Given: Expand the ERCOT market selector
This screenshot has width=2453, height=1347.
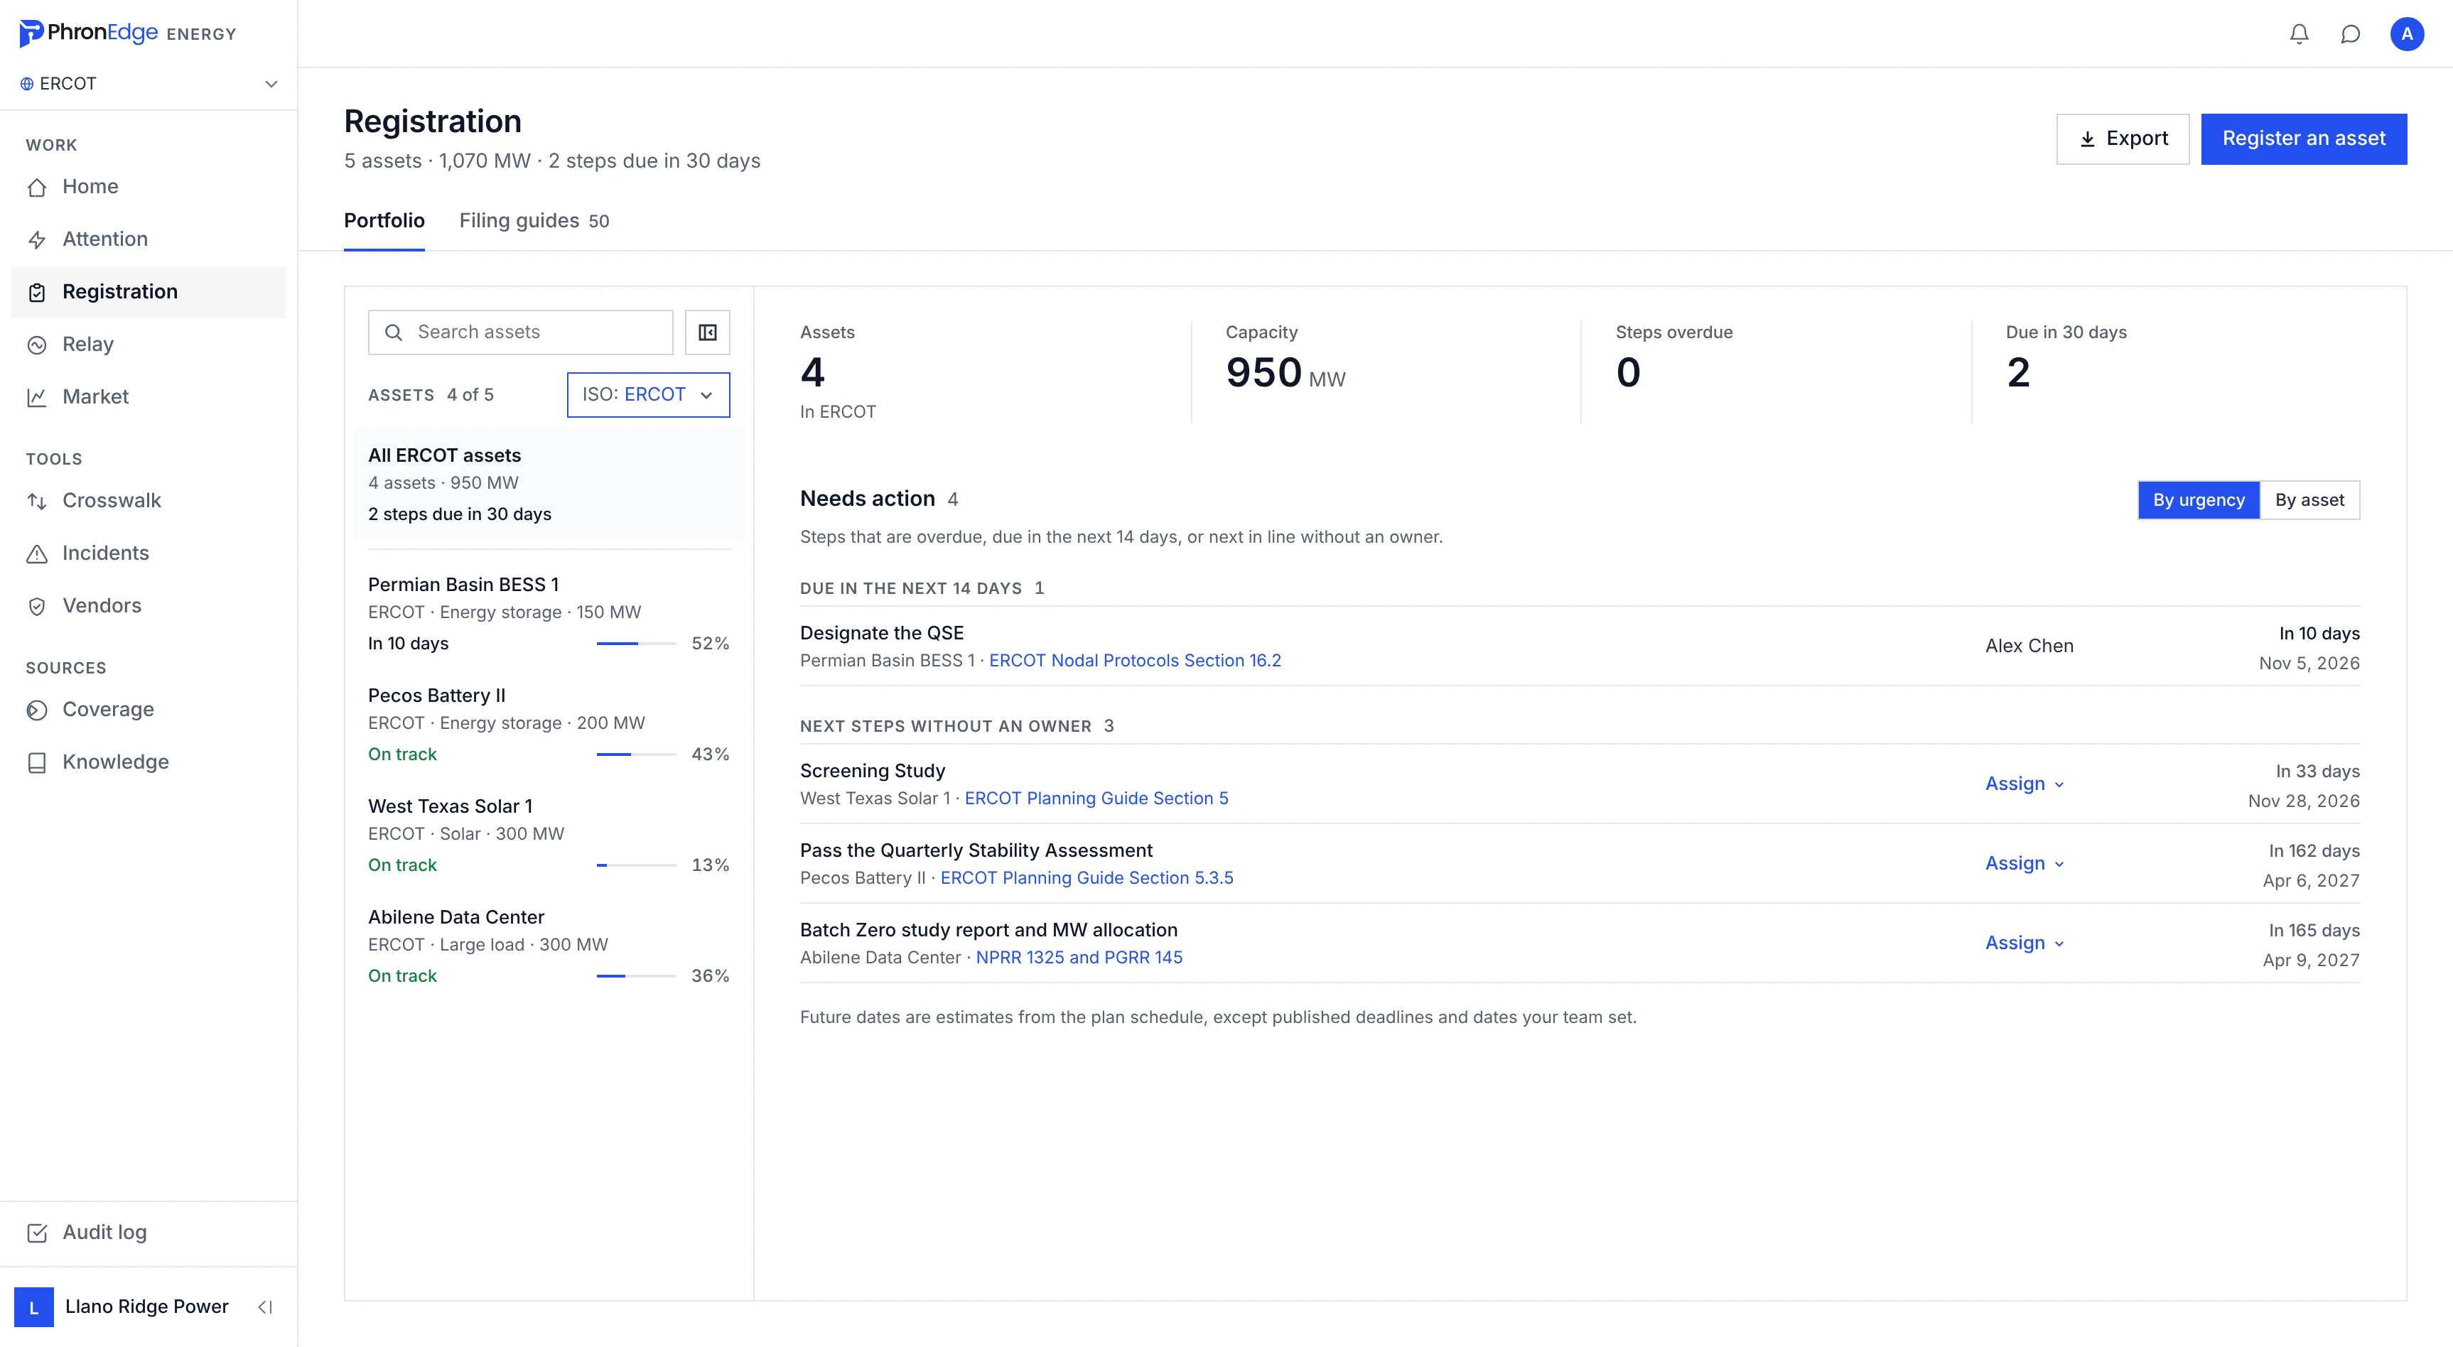Looking at the screenshot, I should (149, 84).
